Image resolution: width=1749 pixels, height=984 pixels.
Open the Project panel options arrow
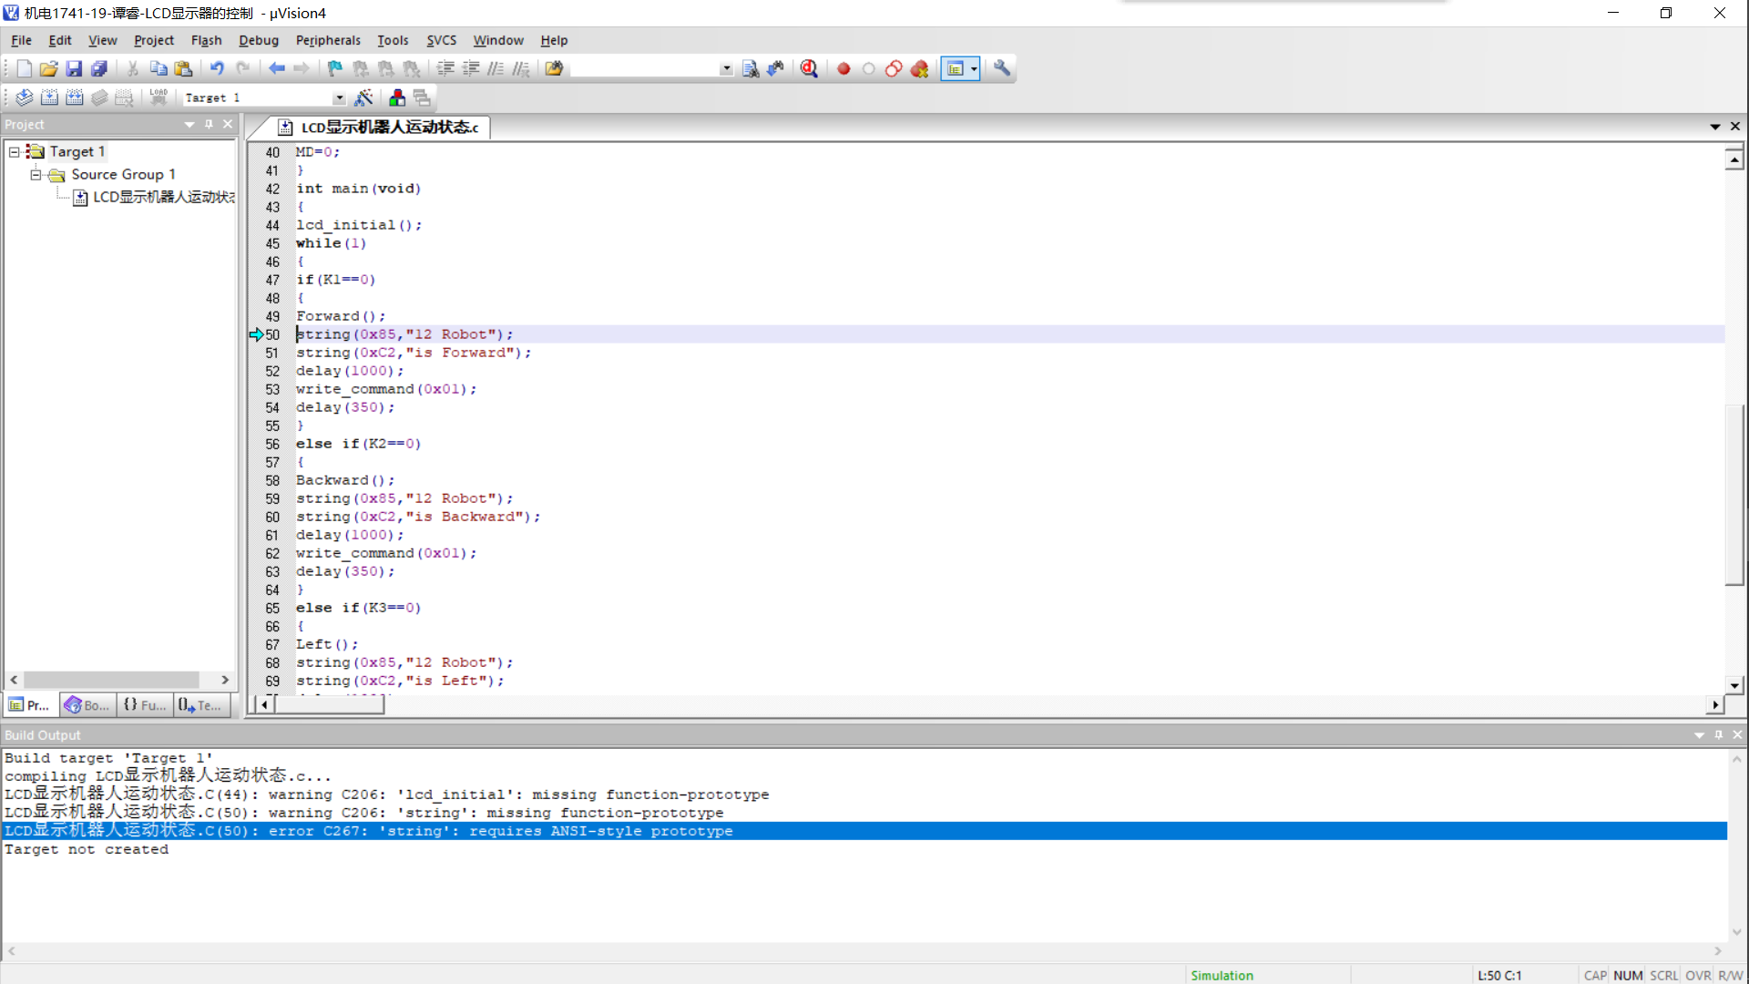pos(189,124)
